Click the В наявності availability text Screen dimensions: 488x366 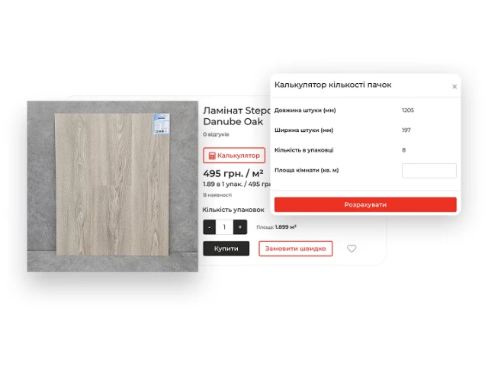point(217,195)
